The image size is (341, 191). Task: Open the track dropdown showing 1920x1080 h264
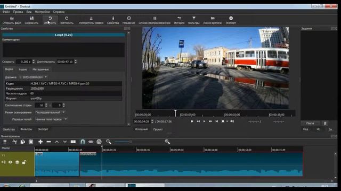33,77
